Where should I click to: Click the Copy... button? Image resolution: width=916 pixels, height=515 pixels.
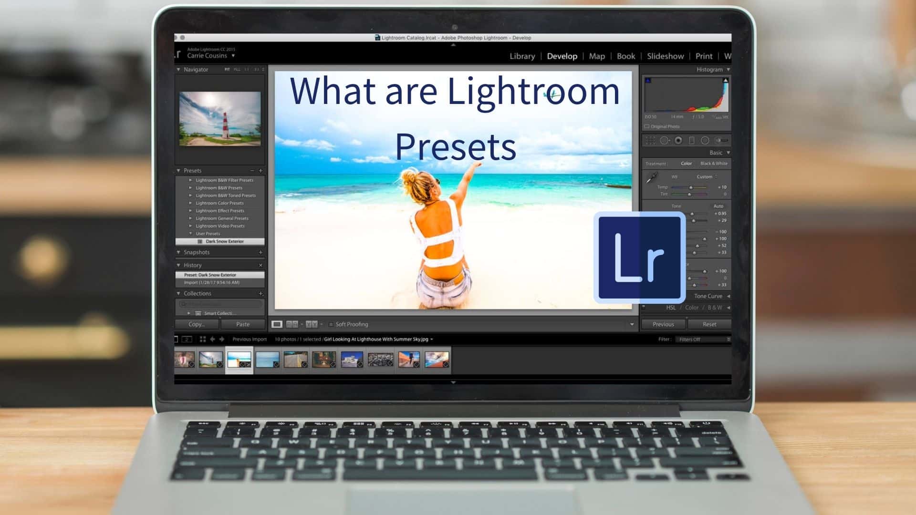click(x=197, y=324)
